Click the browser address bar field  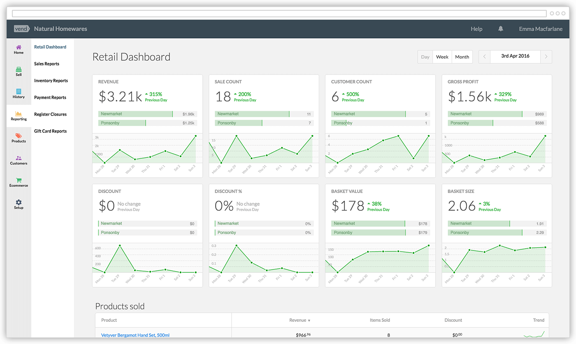pyautogui.click(x=280, y=14)
